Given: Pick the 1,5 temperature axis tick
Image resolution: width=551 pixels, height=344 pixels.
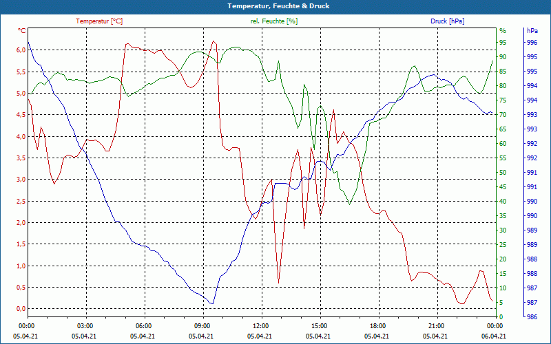Looking at the screenshot, I should 21,244.
